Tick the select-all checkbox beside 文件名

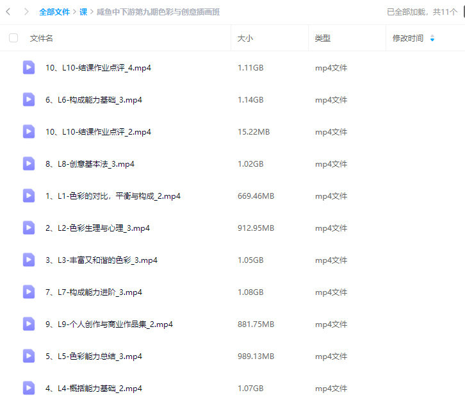click(13, 38)
